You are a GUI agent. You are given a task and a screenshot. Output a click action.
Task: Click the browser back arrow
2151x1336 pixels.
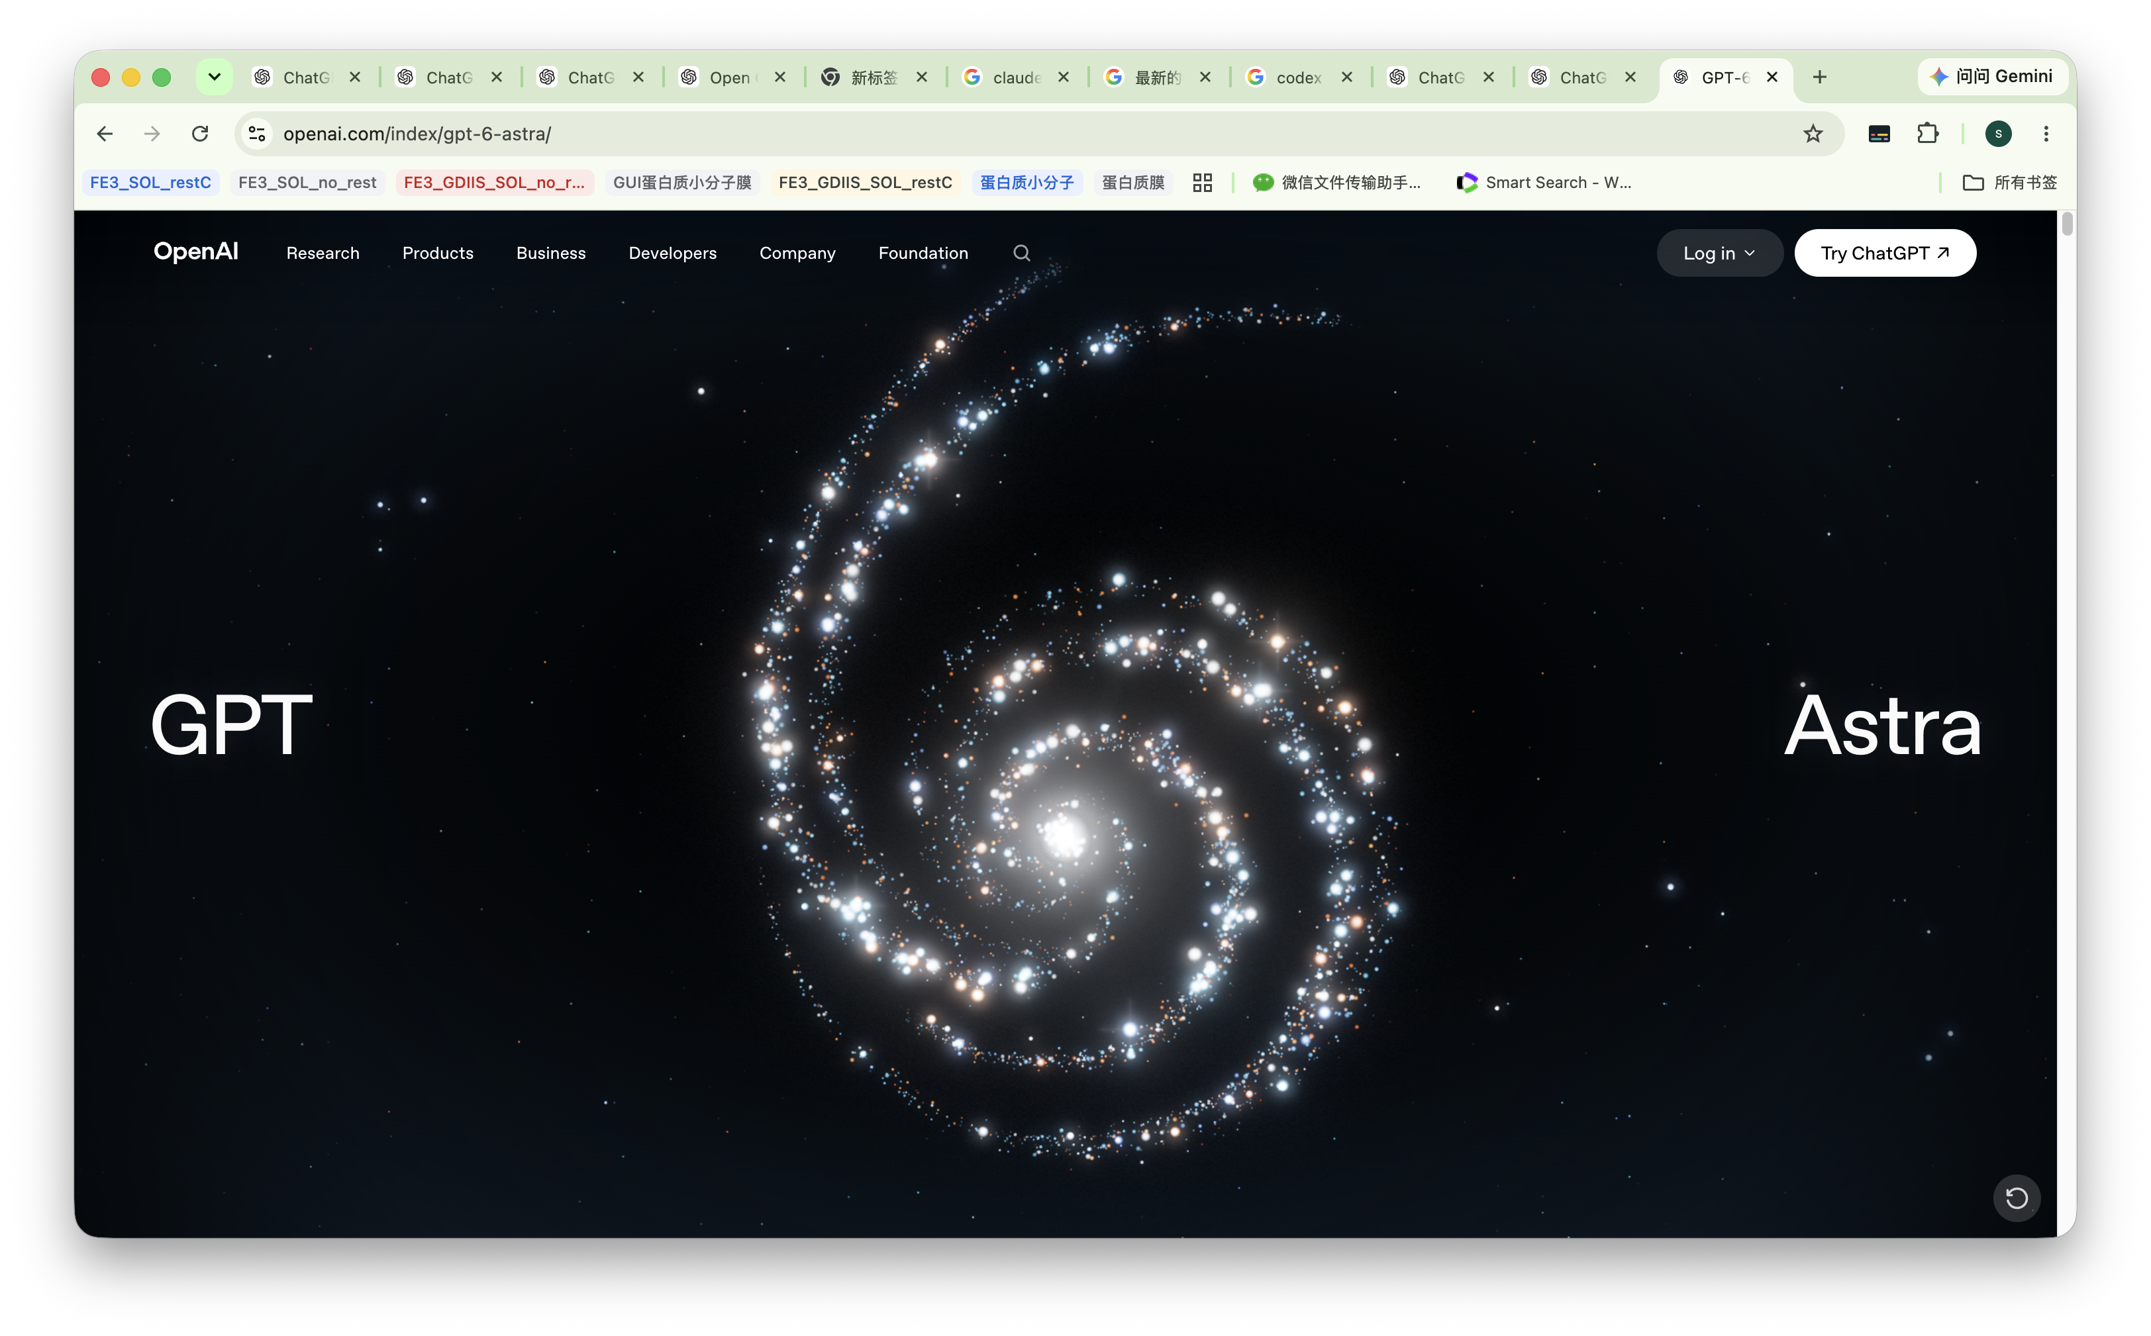click(104, 134)
